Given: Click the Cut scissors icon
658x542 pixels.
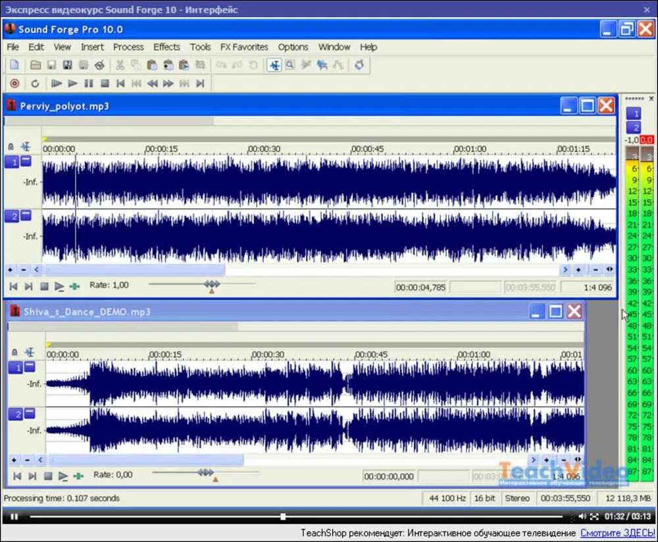Looking at the screenshot, I should (120, 65).
